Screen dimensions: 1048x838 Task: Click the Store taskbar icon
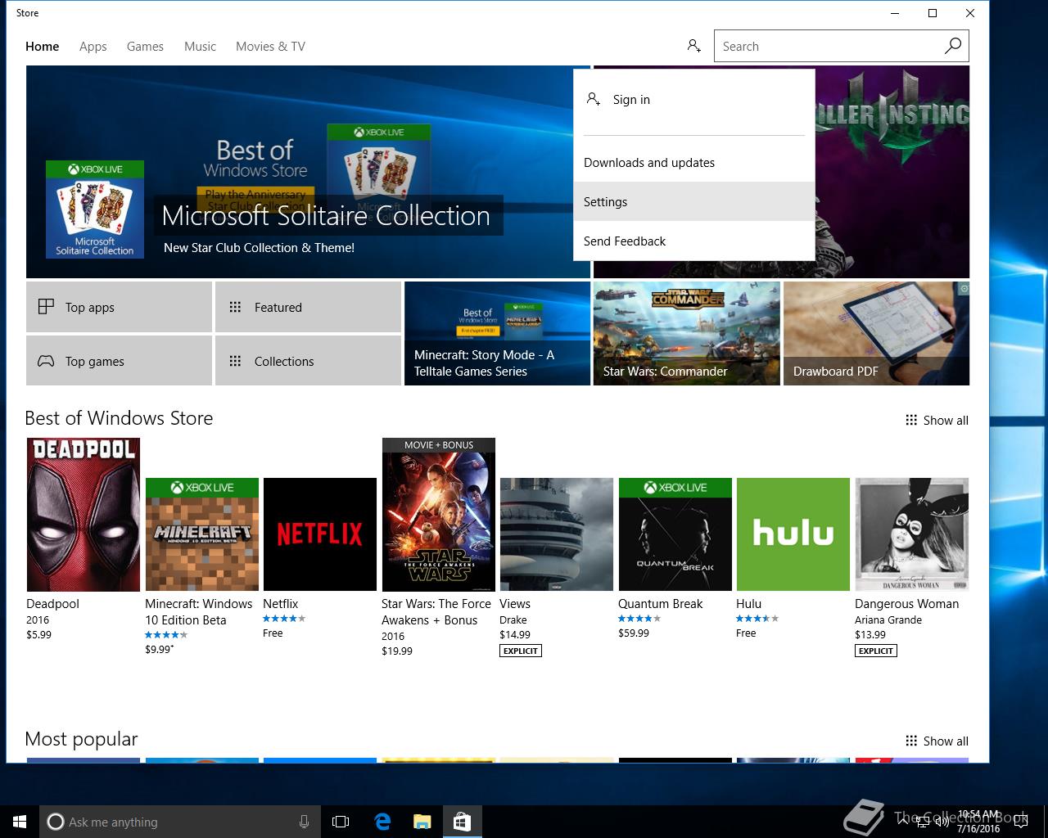[462, 822]
